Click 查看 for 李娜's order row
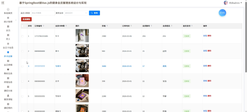247x112 pixels. 205,96
